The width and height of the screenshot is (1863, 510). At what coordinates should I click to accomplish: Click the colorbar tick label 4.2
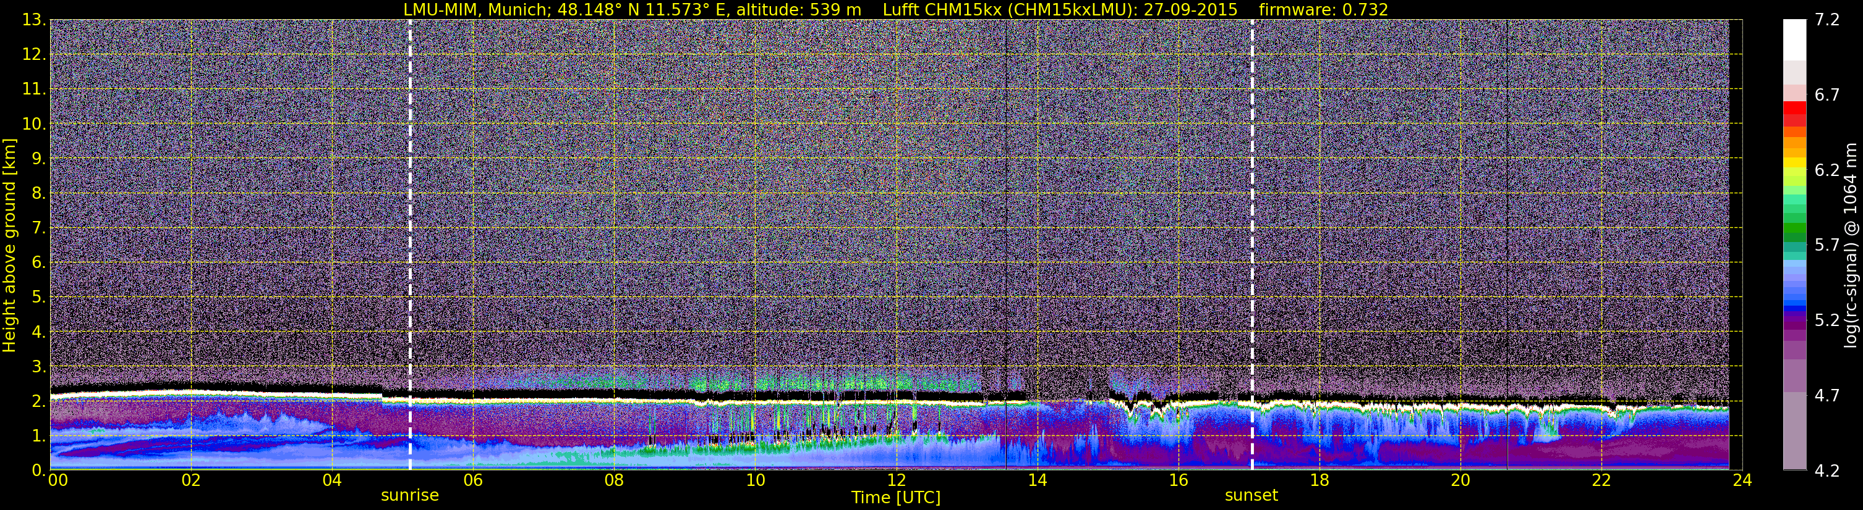click(x=1827, y=470)
